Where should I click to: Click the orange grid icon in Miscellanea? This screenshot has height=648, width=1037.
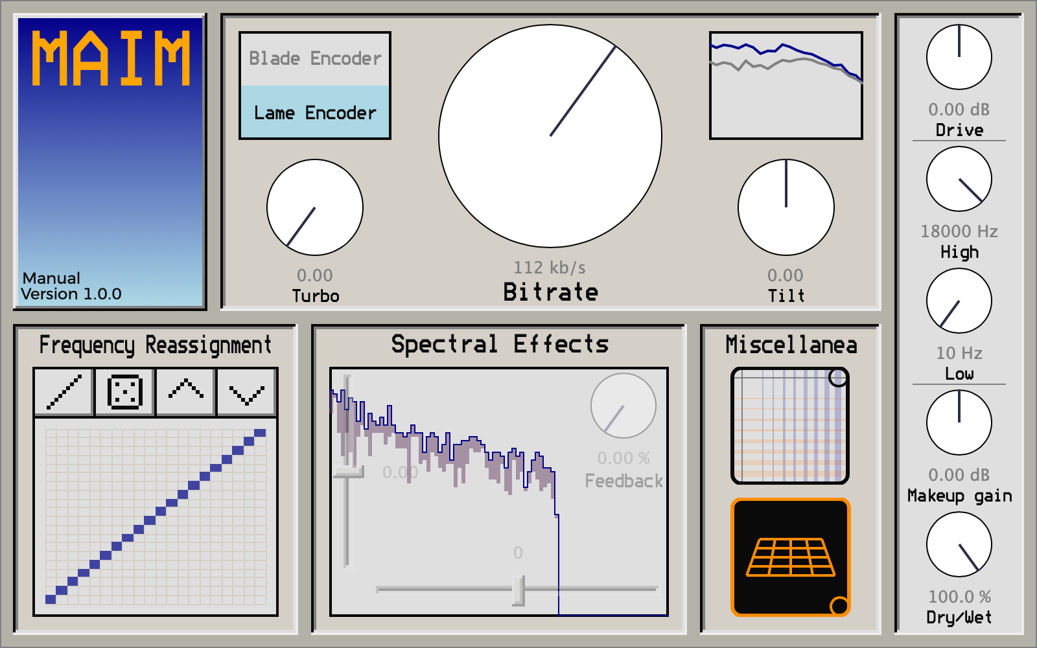point(790,557)
